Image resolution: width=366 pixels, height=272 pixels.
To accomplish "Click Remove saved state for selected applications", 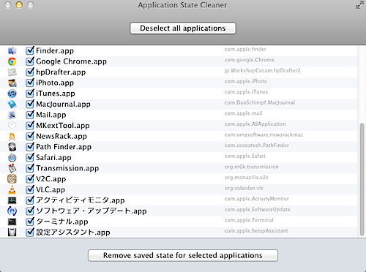I will 183,255.
